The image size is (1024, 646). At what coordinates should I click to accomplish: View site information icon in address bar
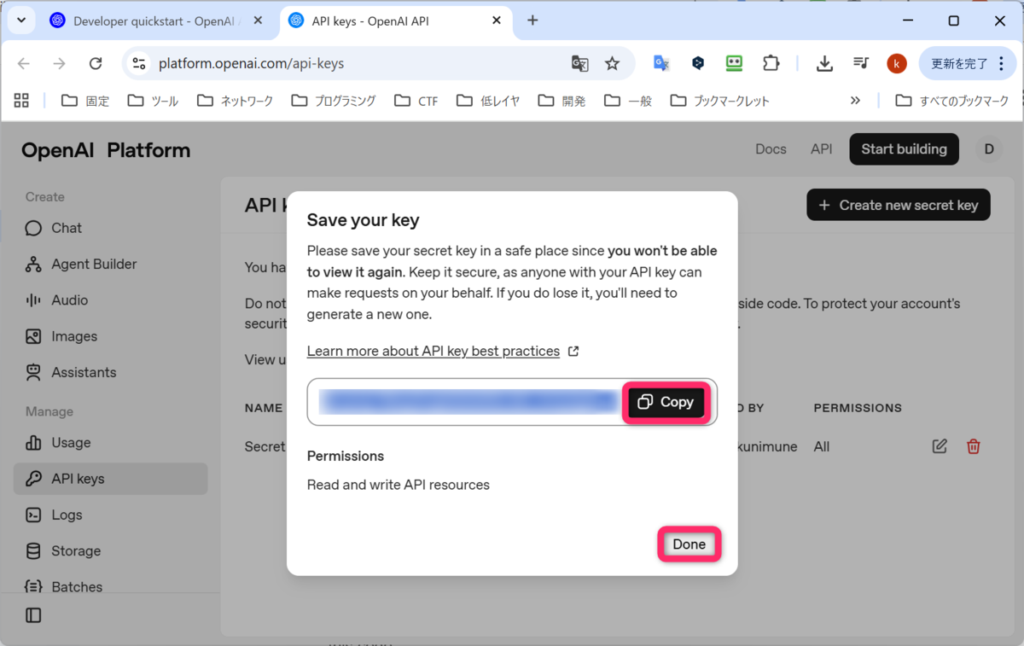pyautogui.click(x=139, y=63)
